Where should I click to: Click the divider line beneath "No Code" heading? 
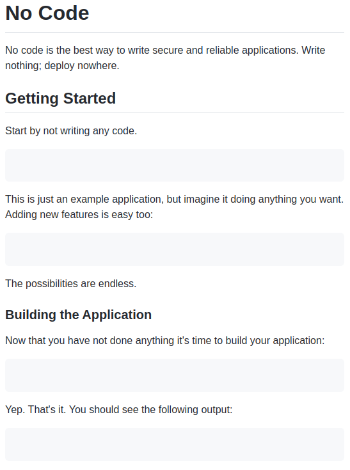(175, 32)
